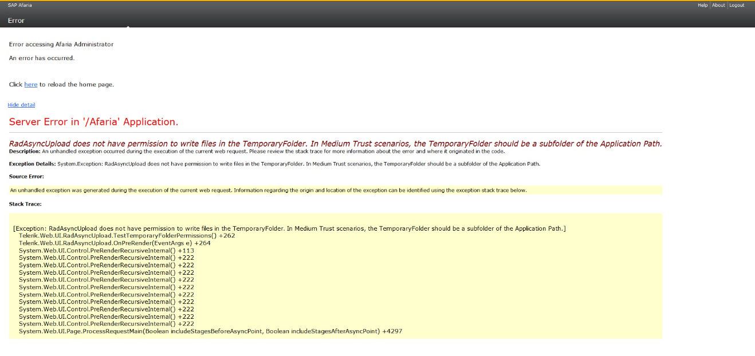Click the 'Stack Trace:' label

coord(25,204)
